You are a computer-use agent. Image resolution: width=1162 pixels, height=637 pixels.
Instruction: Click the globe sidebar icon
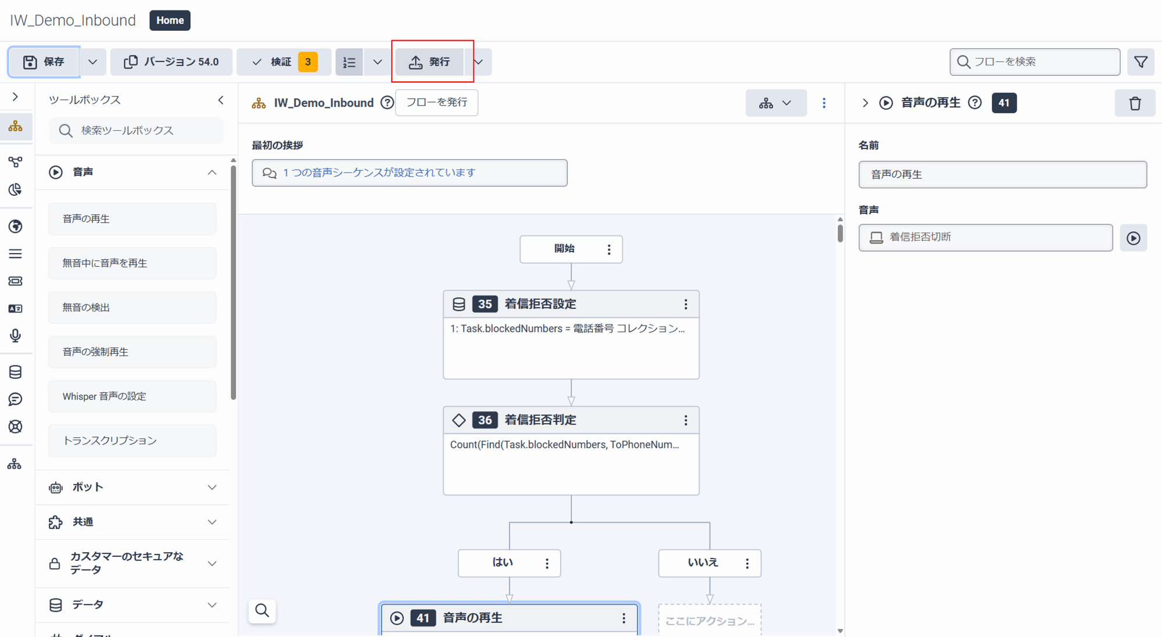coord(16,226)
